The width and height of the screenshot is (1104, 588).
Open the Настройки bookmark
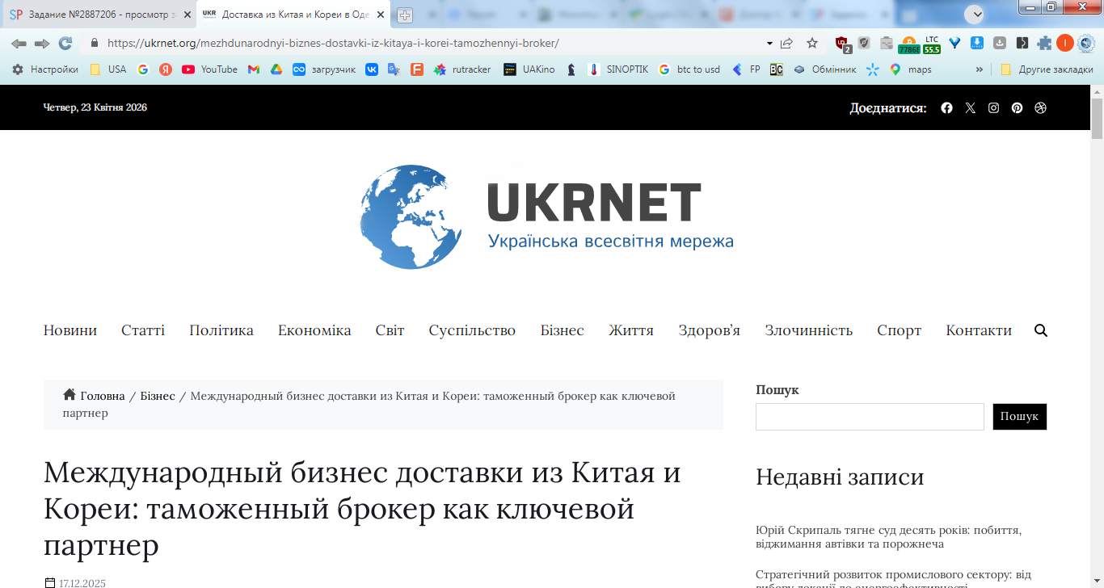coord(45,69)
